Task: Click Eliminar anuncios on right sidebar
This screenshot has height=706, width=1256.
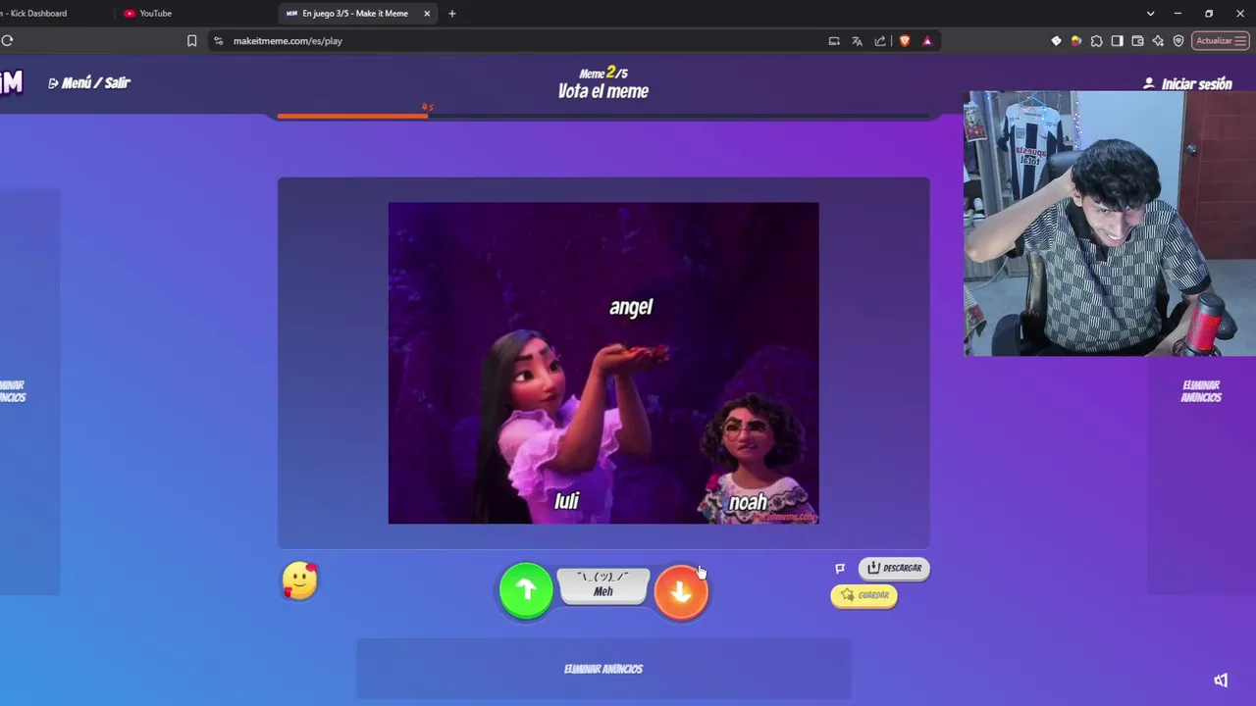Action: coord(1201,391)
